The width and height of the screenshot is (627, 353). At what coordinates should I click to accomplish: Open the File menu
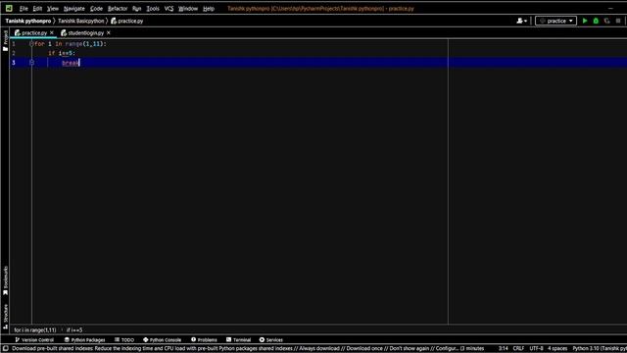pos(24,9)
